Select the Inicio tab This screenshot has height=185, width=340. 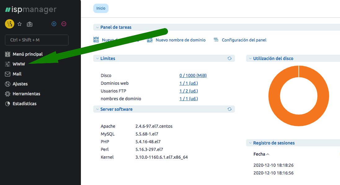(101, 8)
